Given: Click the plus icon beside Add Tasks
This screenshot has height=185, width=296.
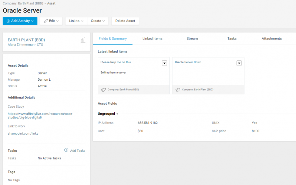Looking at the screenshot, I should (66, 150).
